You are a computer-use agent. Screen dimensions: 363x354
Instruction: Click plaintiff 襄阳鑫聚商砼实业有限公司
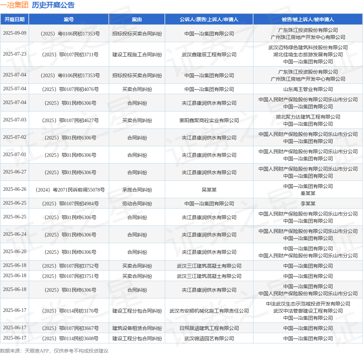[x=209, y=120]
